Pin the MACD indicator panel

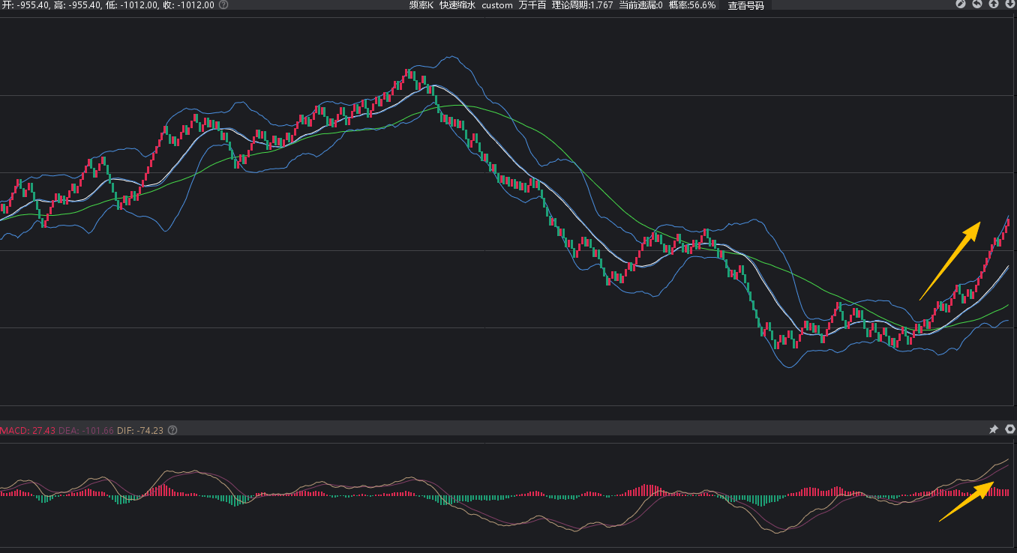pos(994,429)
